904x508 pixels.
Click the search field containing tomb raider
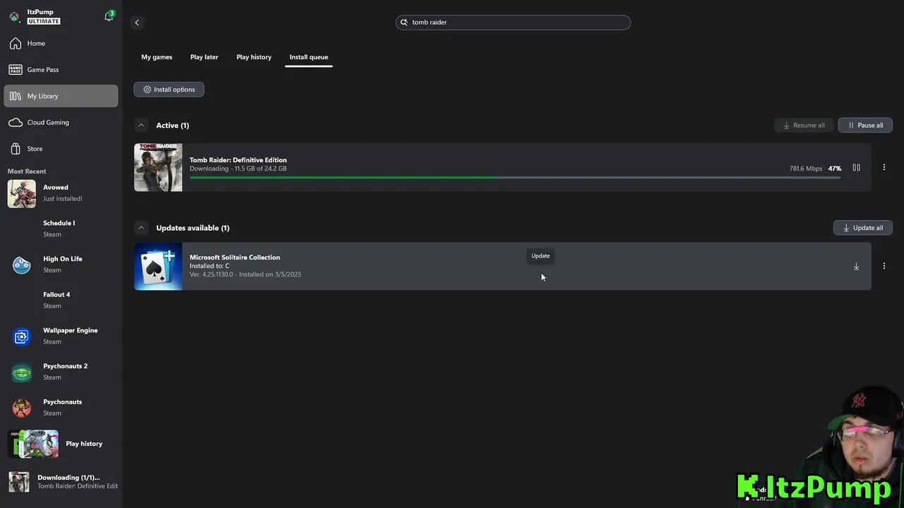click(x=513, y=23)
